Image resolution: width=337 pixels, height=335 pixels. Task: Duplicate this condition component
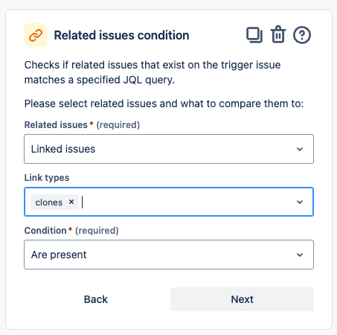(x=254, y=35)
